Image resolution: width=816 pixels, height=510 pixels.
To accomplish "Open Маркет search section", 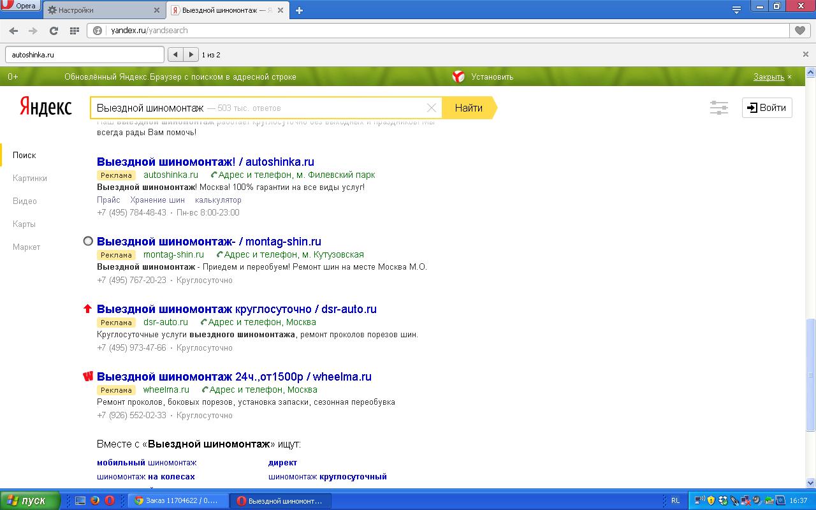I will point(26,247).
